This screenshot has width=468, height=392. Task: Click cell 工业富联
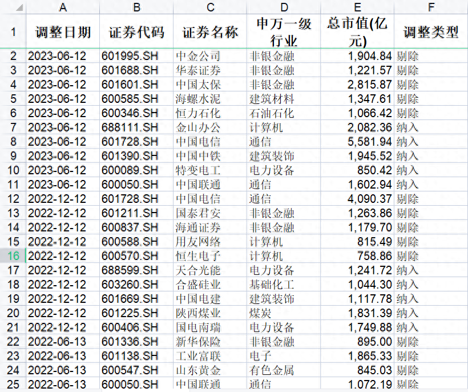click(210, 356)
